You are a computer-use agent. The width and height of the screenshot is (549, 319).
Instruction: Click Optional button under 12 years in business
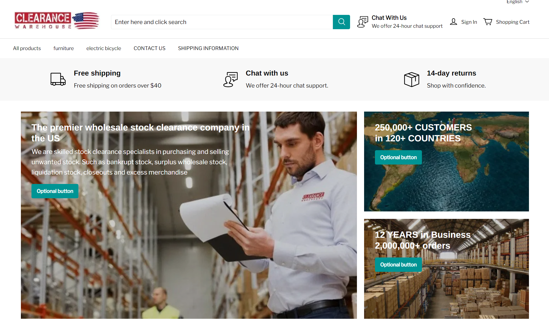(398, 265)
